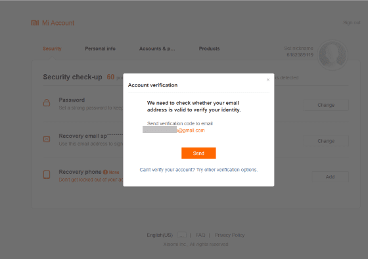The width and height of the screenshot is (368, 259).
Task: Click the orange warning icon beside Recovery phone
Action: 105,172
